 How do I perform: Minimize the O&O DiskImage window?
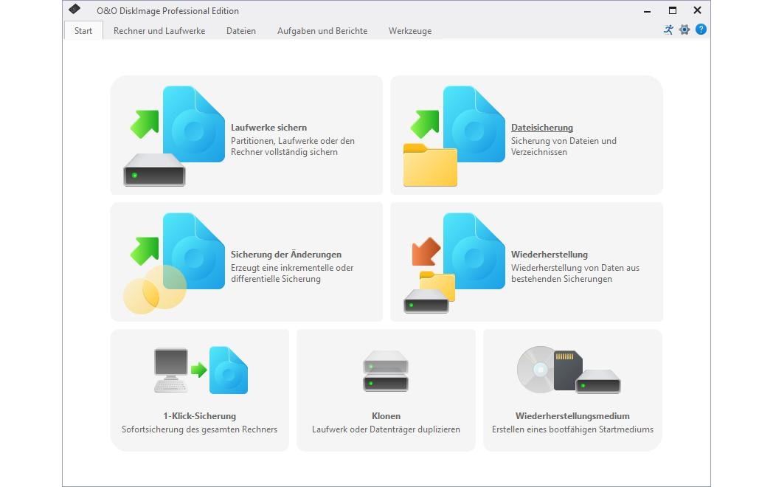pyautogui.click(x=648, y=10)
